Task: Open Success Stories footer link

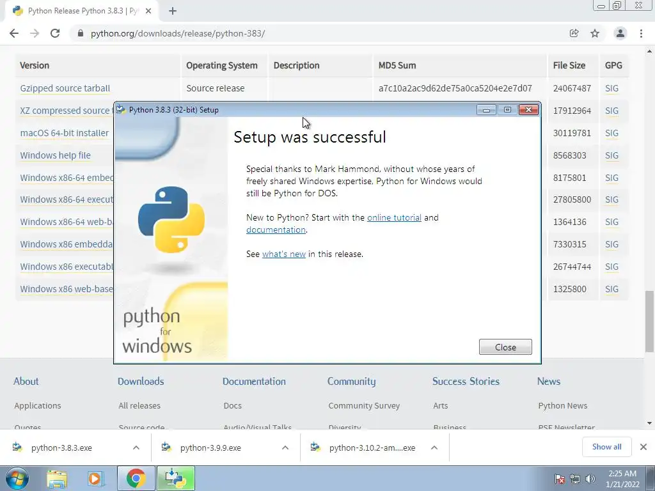Action: pyautogui.click(x=466, y=381)
